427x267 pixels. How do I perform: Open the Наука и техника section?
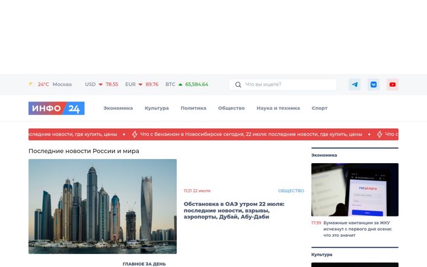pos(278,108)
